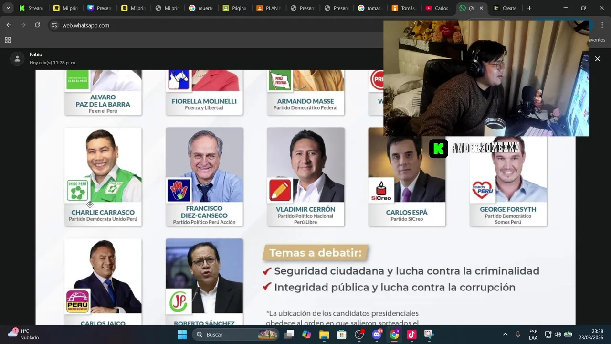The width and height of the screenshot is (611, 344).
Task: Click the JP party logo
Action: click(x=179, y=301)
